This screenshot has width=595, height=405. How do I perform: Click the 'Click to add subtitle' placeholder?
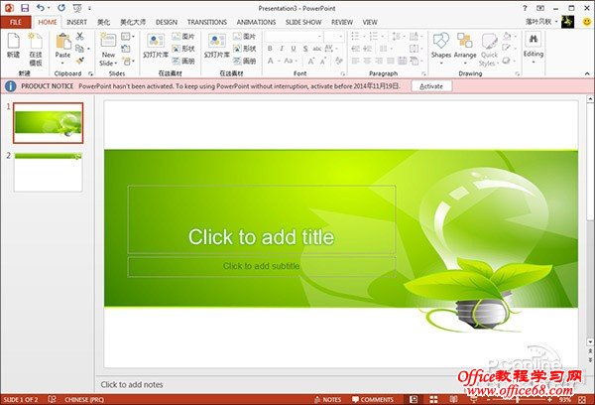[262, 266]
